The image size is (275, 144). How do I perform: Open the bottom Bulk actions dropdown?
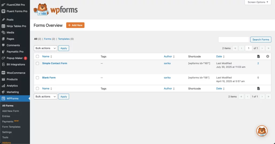coord(46,96)
